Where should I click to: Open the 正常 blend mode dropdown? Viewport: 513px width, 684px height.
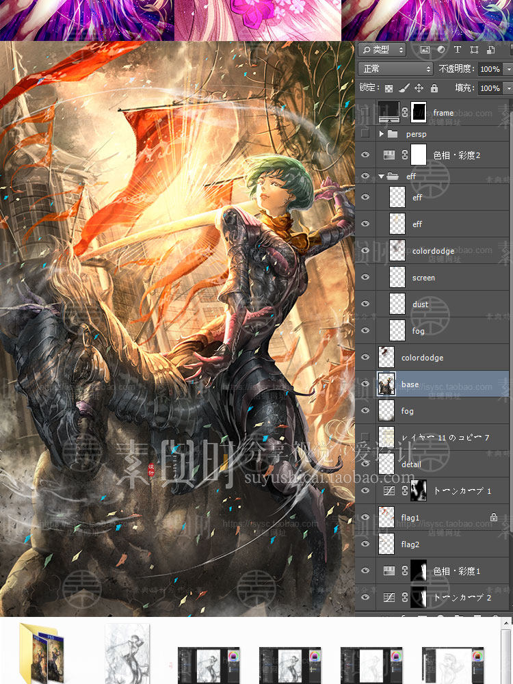[395, 69]
